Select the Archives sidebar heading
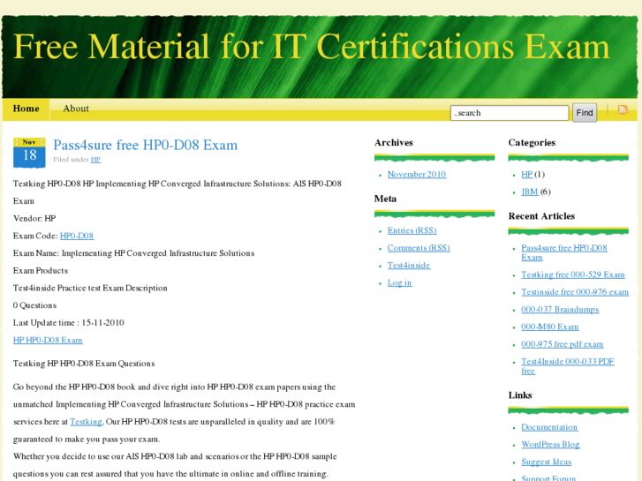642x481 pixels. (x=394, y=143)
